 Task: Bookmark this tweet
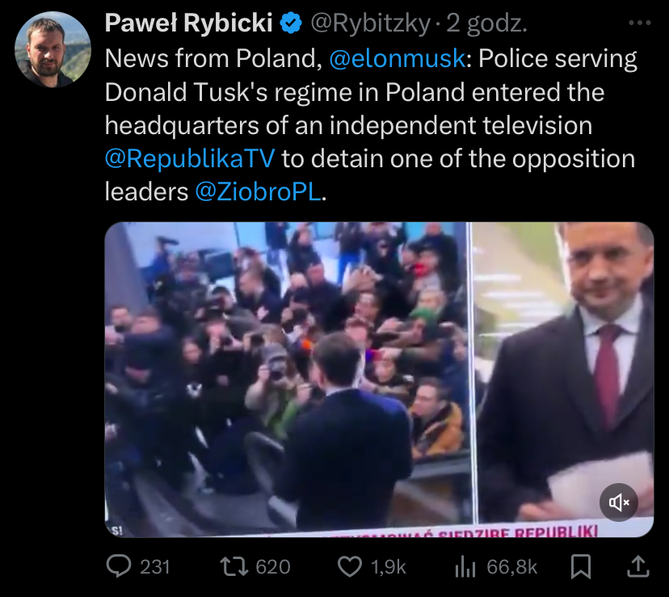click(x=581, y=567)
